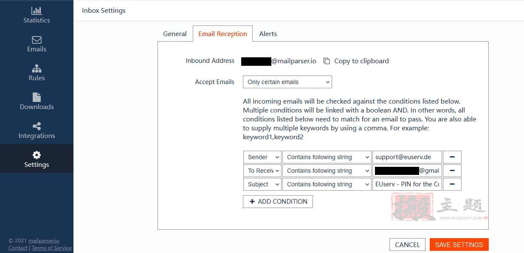
Task: Remove the Sender condition with minus button
Action: click(x=452, y=157)
